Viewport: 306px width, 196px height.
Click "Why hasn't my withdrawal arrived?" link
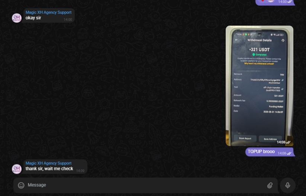pos(259,63)
